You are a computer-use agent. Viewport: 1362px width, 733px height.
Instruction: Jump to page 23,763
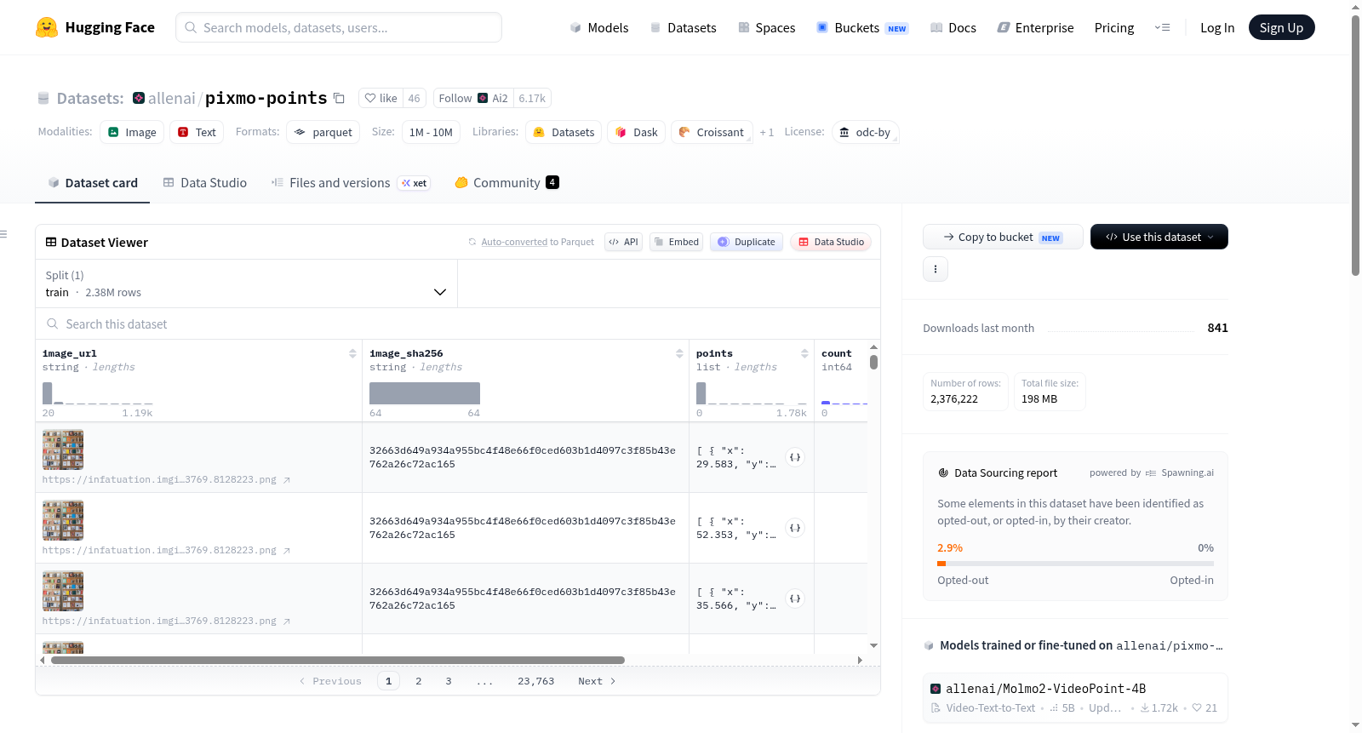tap(536, 681)
